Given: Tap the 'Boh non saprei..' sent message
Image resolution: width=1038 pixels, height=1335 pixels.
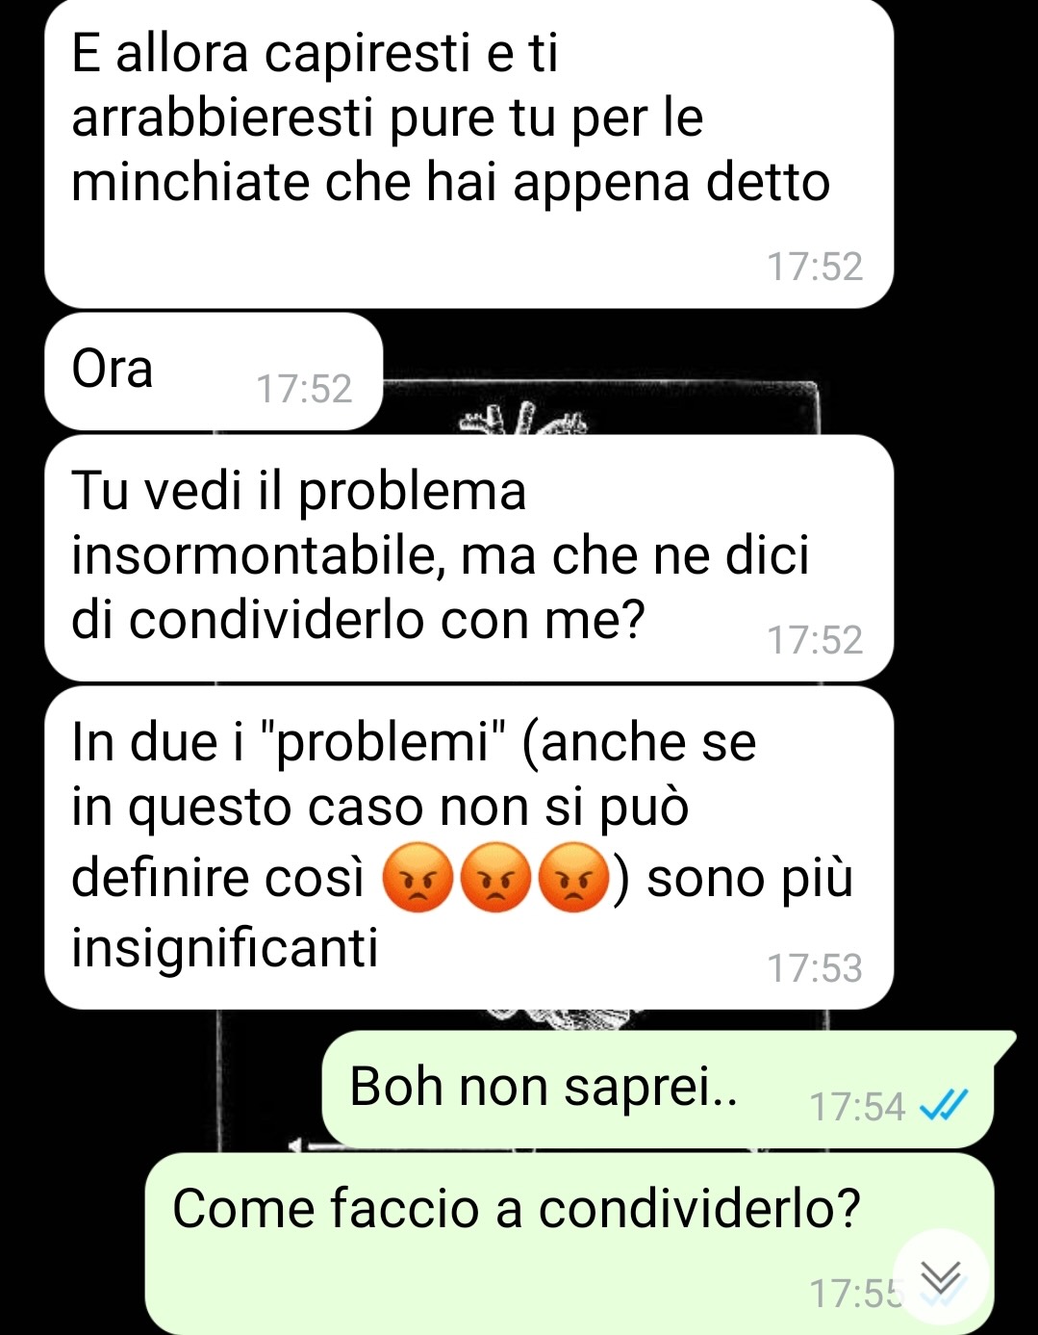Looking at the screenshot, I should coord(658,1089).
